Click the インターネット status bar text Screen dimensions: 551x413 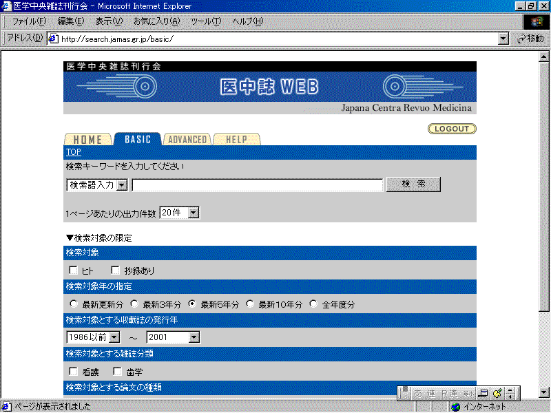point(484,407)
